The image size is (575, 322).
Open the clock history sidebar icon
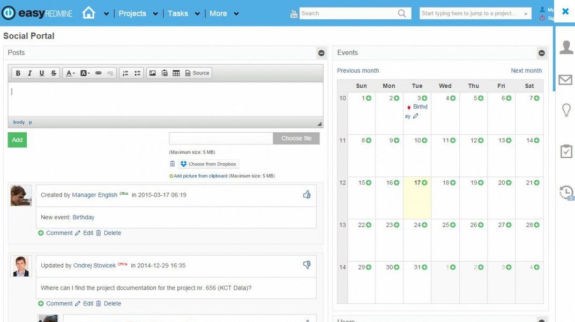[566, 193]
